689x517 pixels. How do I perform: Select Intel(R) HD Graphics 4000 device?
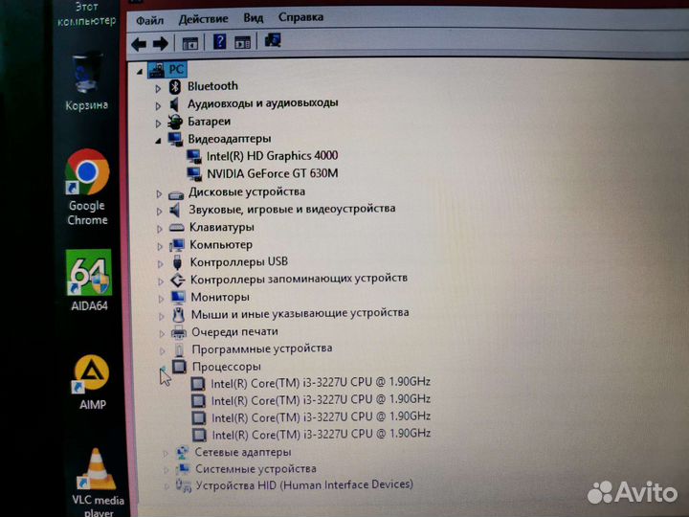(272, 156)
